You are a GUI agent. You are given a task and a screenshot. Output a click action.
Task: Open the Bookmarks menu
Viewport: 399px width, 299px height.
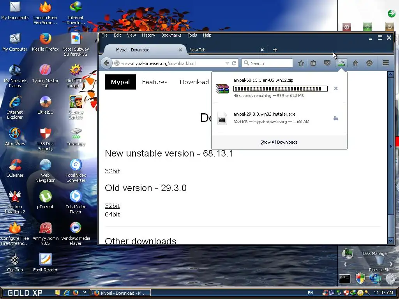tap(171, 35)
